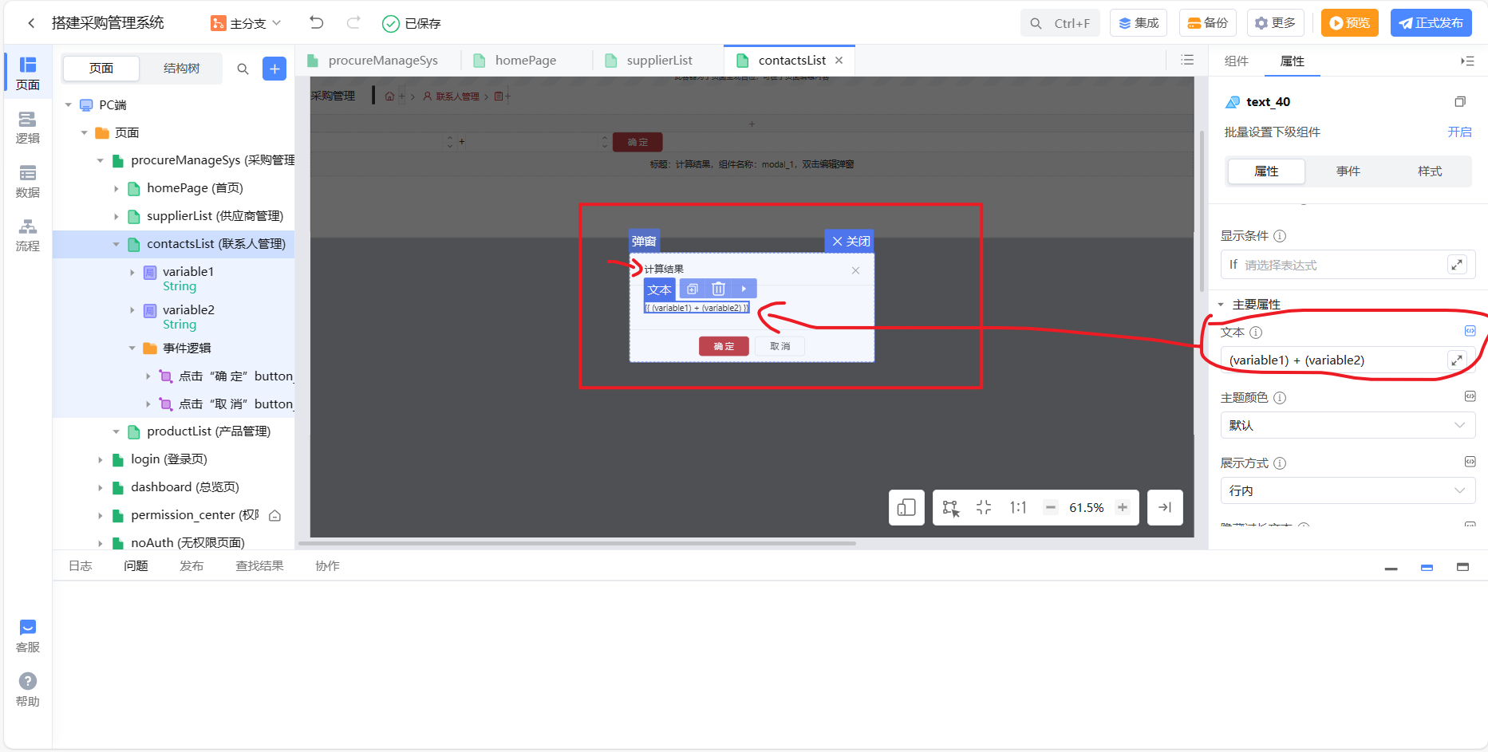1488x752 pixels.
Task: Copy the text_40 component name
Action: click(x=1460, y=101)
